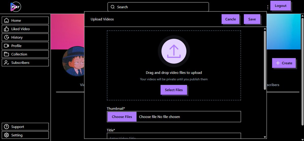Open the Profile sidebar item
Image resolution: width=304 pixels, height=141 pixels.
pos(25,46)
